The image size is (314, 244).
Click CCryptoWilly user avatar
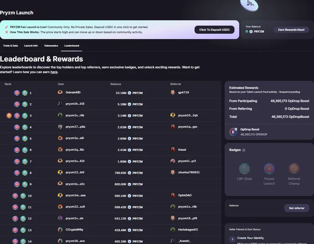click(x=60, y=230)
